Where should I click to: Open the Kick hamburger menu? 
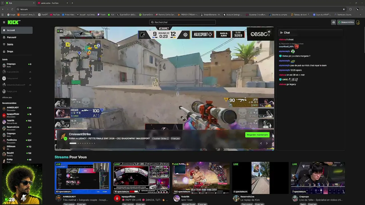4,22
